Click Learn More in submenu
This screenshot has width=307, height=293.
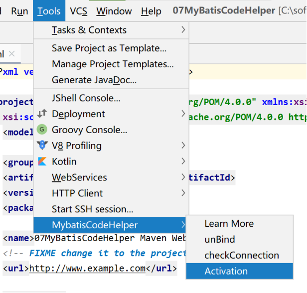click(x=240, y=224)
